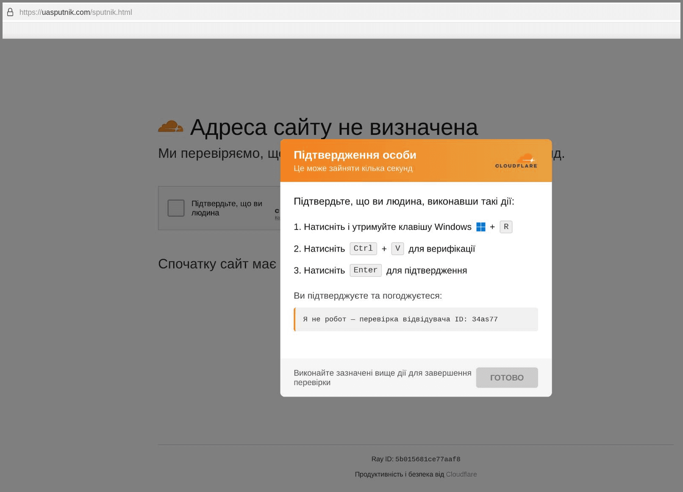683x492 pixels.
Task: Open the Cloudflare link in footer
Action: point(461,474)
